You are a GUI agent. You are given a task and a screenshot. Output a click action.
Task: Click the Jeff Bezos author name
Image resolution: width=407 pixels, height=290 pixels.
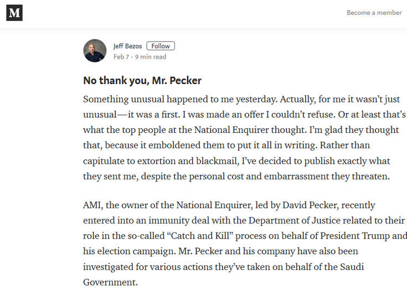[127, 46]
